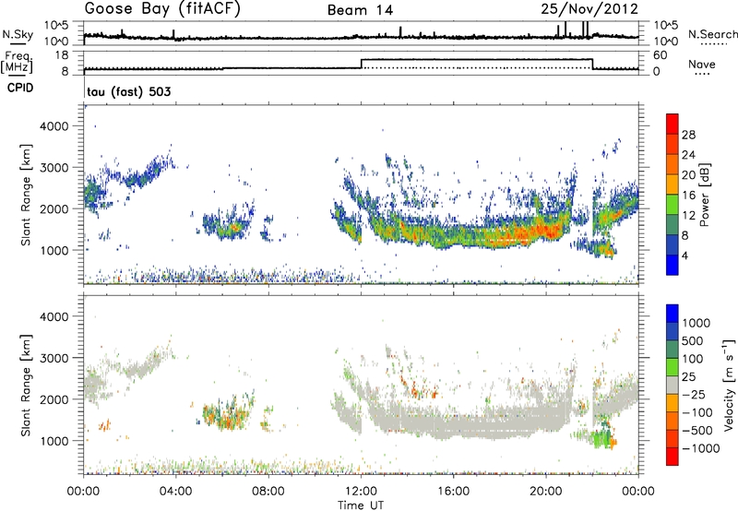Click the '16:00' time axis label

tap(453, 492)
